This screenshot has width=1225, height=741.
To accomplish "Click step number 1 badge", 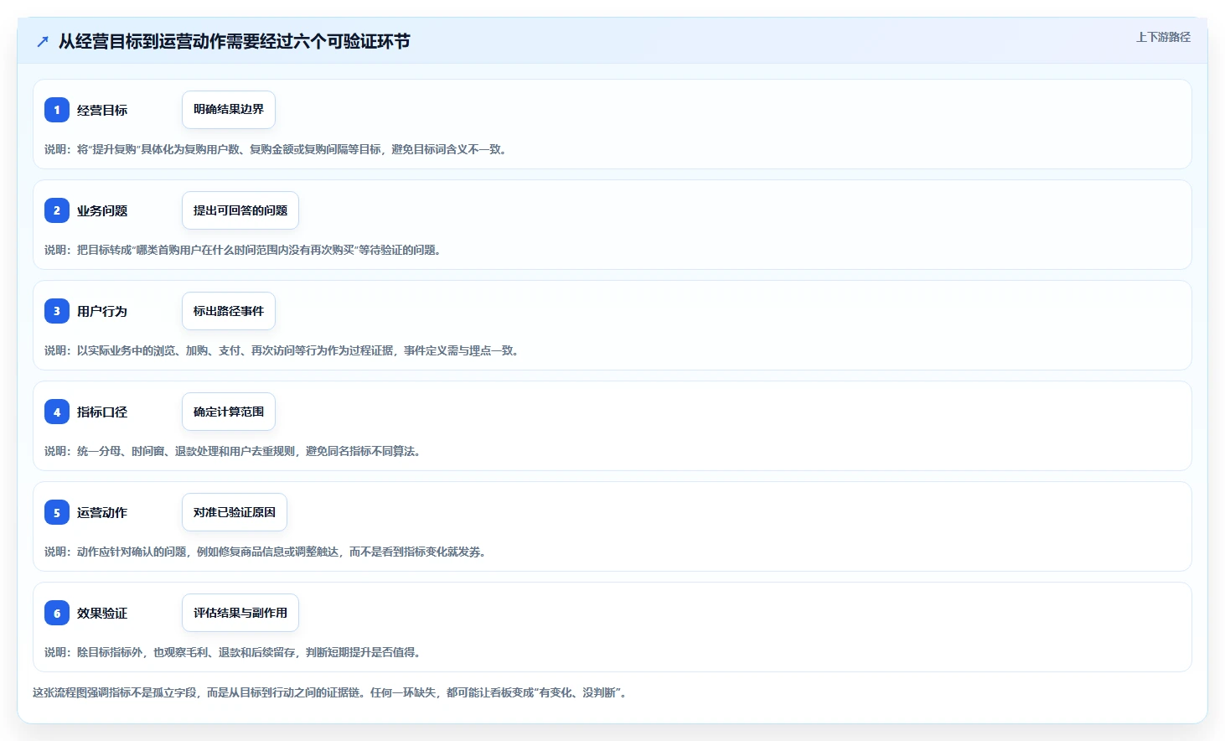I will 57,110.
